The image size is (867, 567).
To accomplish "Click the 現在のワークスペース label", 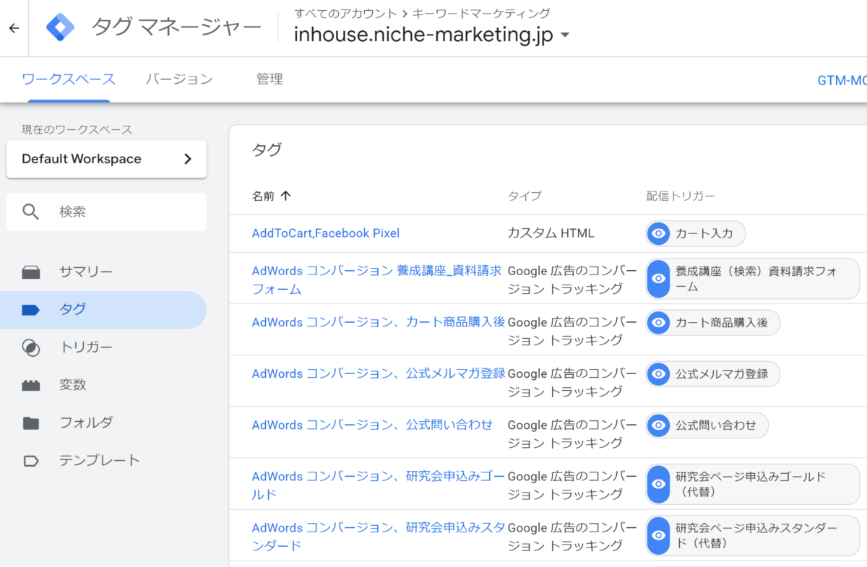I will [x=77, y=129].
